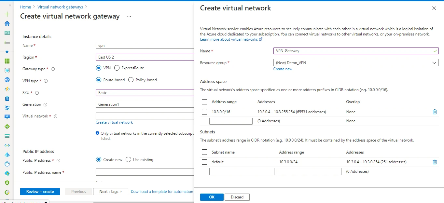Click the green plus Create a resource icon
444x203 pixels.
point(7,14)
